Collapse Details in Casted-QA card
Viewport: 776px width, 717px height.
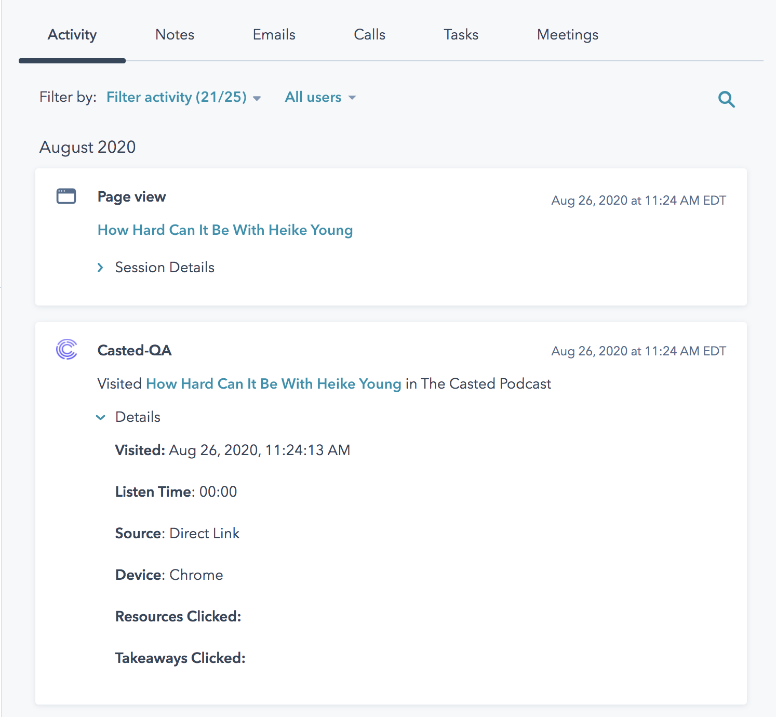point(128,417)
